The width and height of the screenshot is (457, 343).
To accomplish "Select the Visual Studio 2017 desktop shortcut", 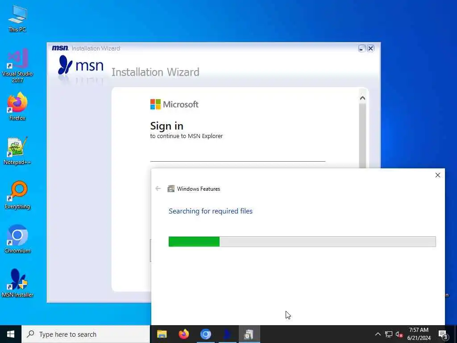I will coord(17,66).
